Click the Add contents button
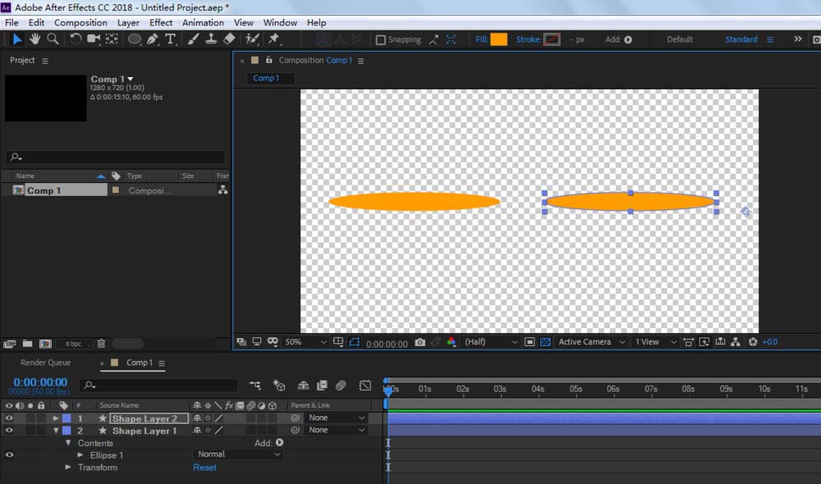Screen dimensions: 821x484 click(x=279, y=443)
